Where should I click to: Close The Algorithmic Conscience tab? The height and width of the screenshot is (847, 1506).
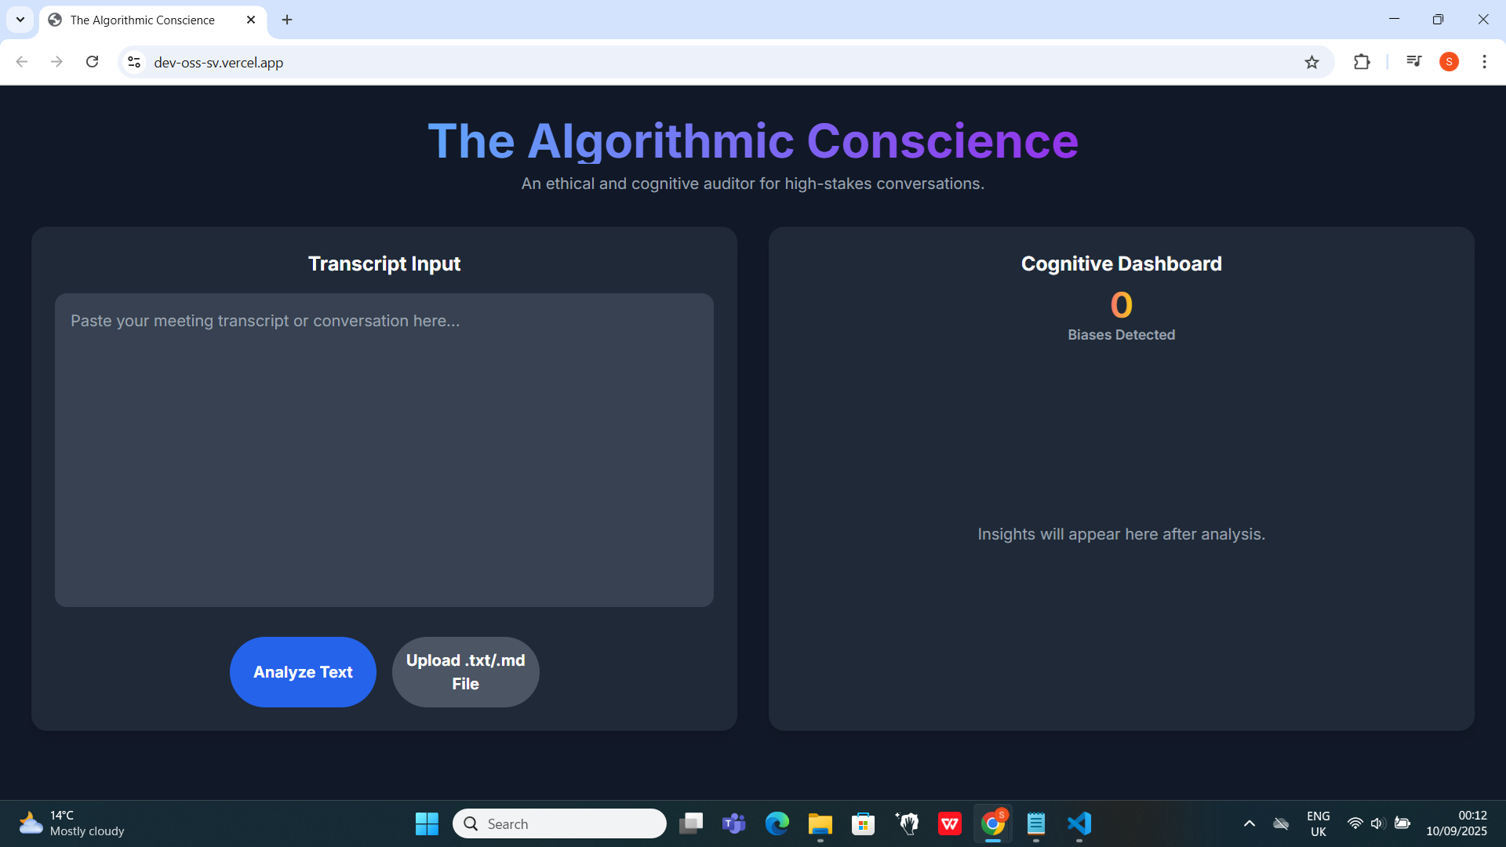tap(251, 20)
